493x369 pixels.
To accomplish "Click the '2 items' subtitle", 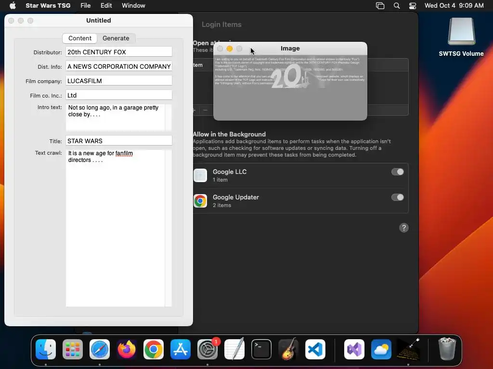I will click(x=221, y=205).
